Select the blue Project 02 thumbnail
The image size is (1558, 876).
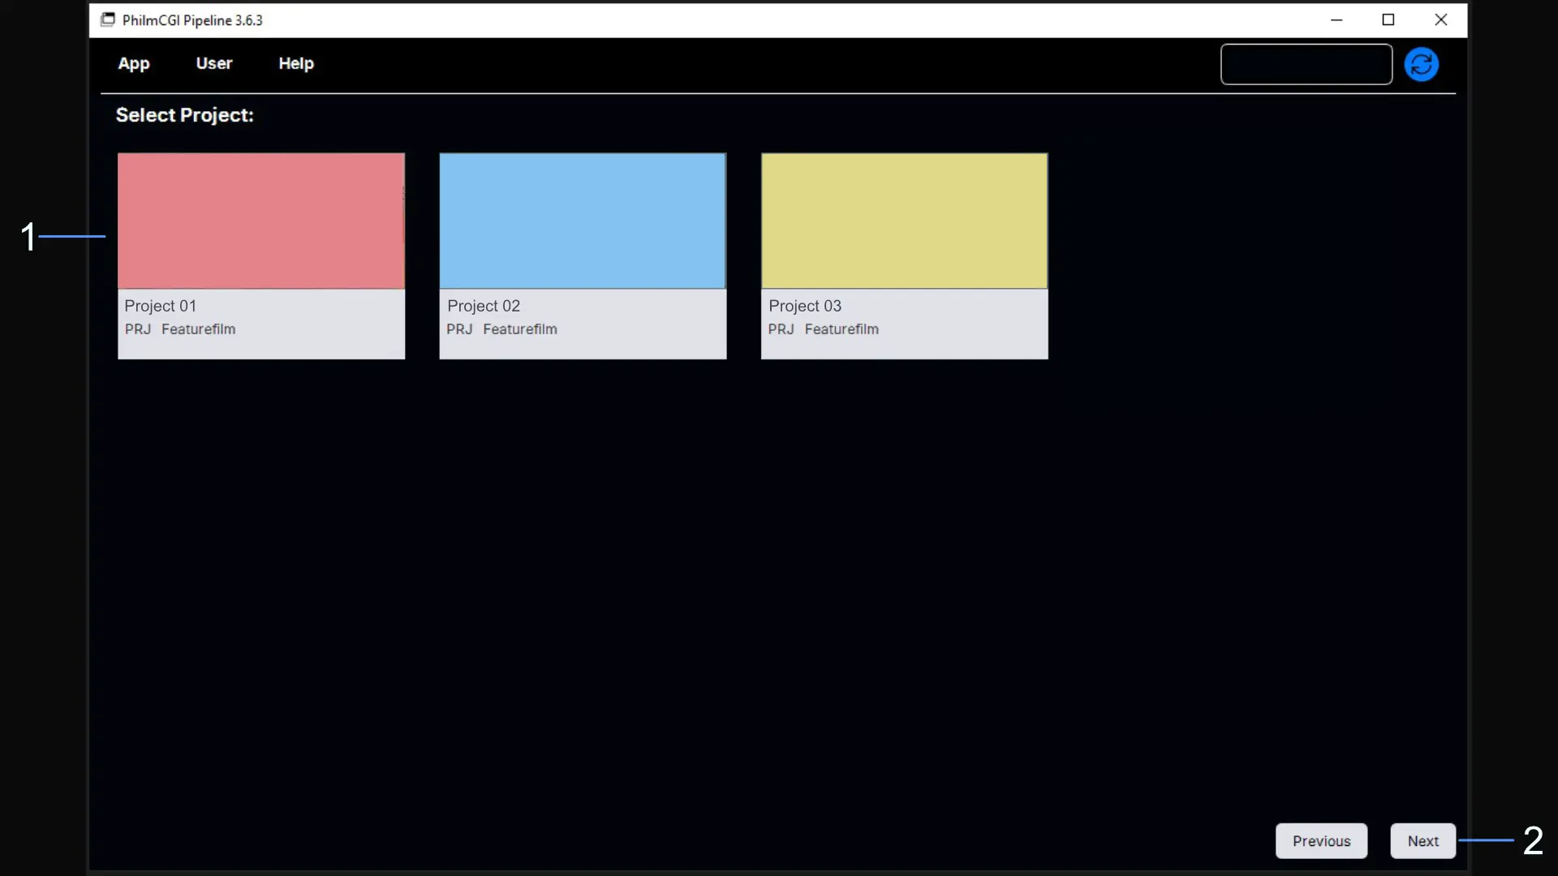click(x=583, y=221)
